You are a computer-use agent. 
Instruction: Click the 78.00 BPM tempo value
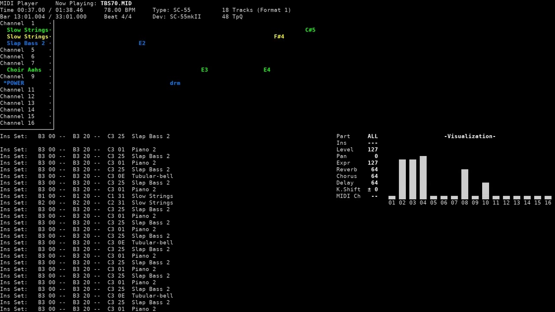(x=120, y=10)
